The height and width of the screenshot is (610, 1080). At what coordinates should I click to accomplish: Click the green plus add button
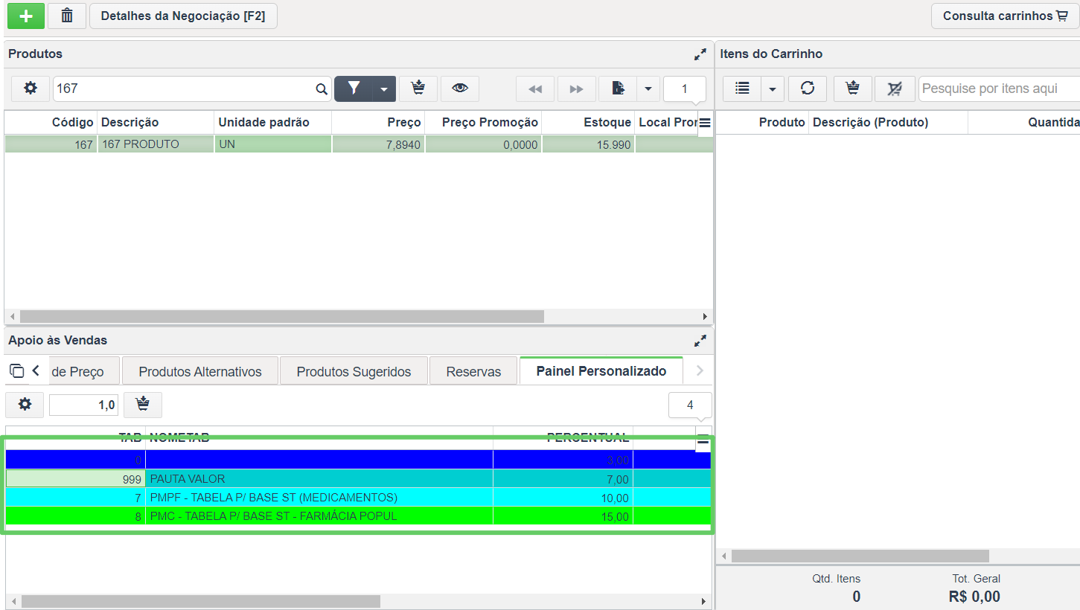(25, 16)
